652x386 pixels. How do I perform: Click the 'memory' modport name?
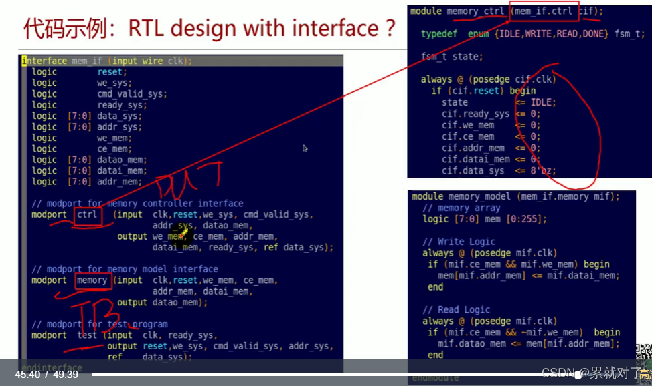pos(92,280)
